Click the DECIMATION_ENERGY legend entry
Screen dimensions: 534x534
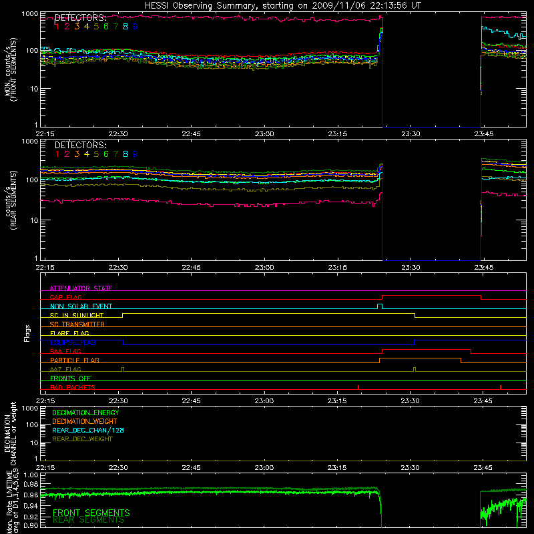click(85, 413)
